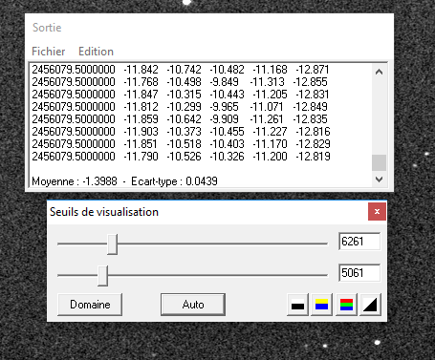
Task: Apply the red-green-blue color palette
Action: pyautogui.click(x=346, y=305)
